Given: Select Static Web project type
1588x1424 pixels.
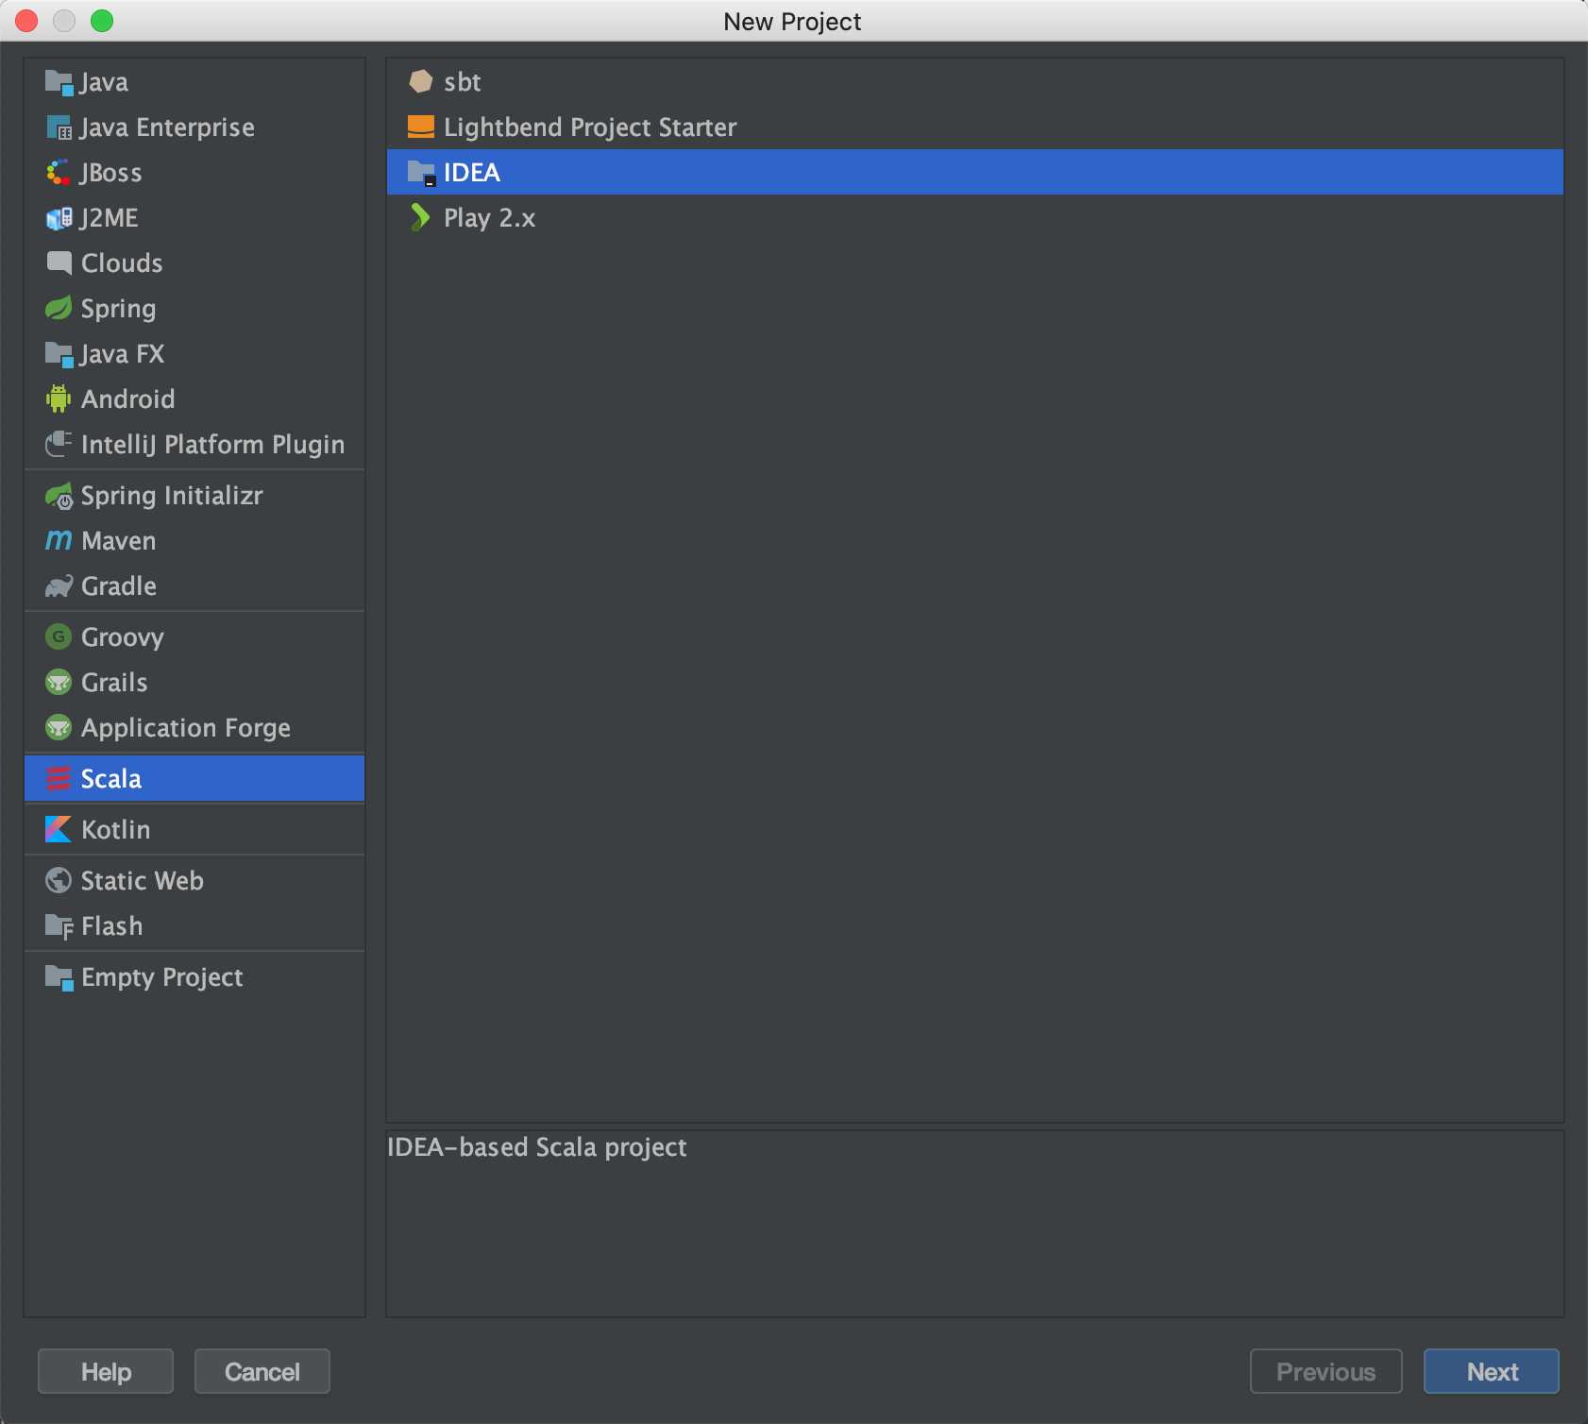Looking at the screenshot, I should 194,881.
